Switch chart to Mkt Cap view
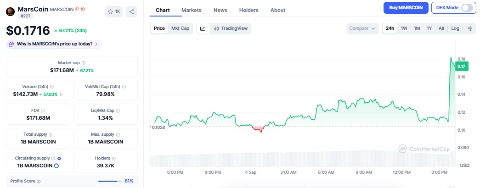The width and height of the screenshot is (480, 188). tap(181, 28)
